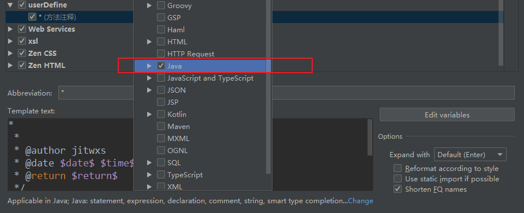Open the Expand with dropdown
The height and width of the screenshot is (213, 524).
[470, 155]
